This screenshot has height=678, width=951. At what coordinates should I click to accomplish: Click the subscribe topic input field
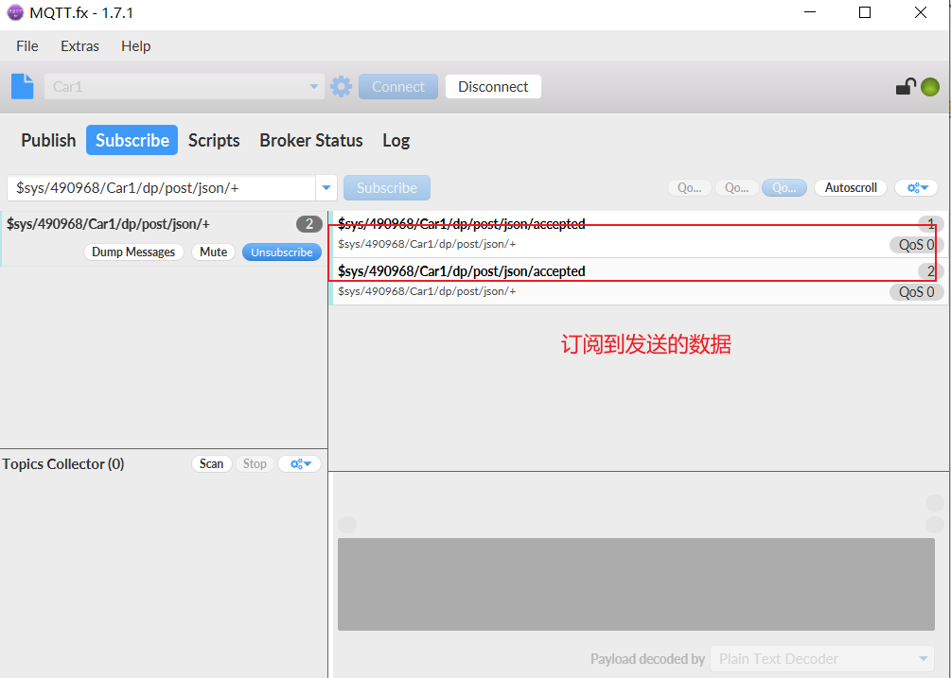pyautogui.click(x=161, y=188)
